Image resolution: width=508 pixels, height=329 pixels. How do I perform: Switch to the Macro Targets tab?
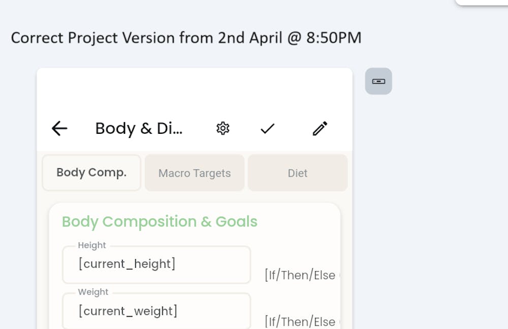195,173
